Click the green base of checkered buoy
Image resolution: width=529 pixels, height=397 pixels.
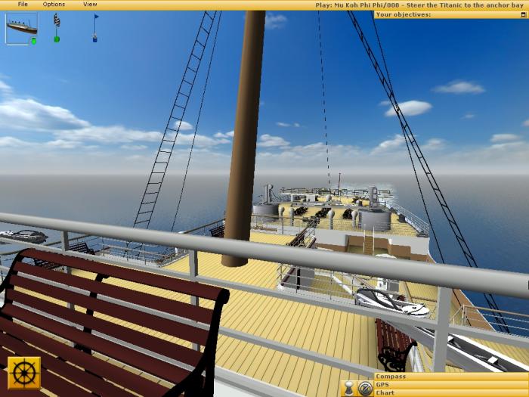(57, 39)
